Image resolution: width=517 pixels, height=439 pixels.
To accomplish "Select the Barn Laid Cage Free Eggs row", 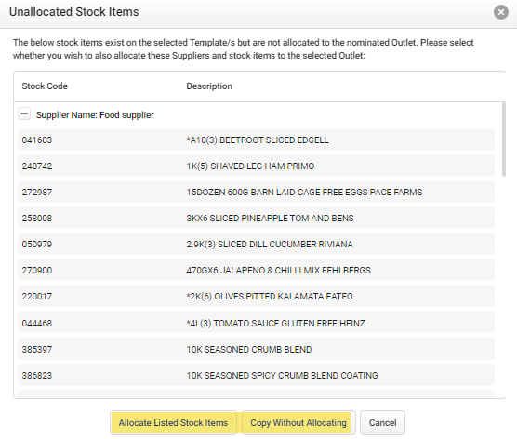I will [x=256, y=192].
